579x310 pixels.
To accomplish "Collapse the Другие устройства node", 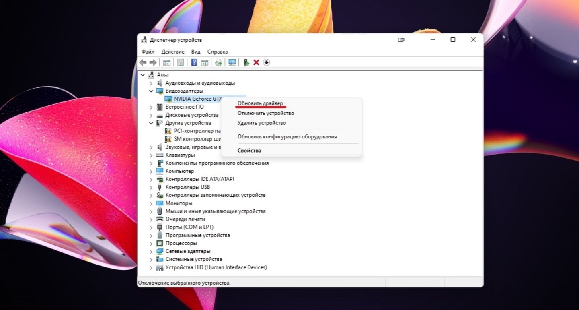I will coord(151,123).
